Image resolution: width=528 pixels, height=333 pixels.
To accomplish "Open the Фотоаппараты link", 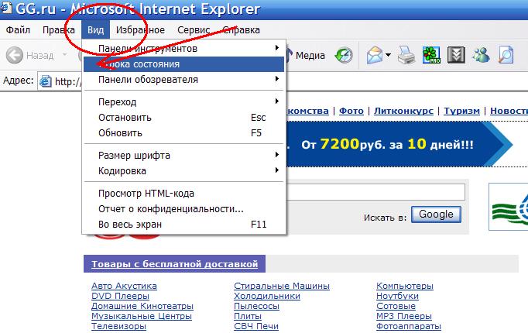I will click(409, 326).
